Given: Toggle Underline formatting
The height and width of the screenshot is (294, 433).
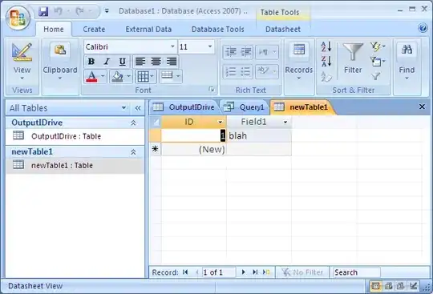Looking at the screenshot, I should pos(122,62).
